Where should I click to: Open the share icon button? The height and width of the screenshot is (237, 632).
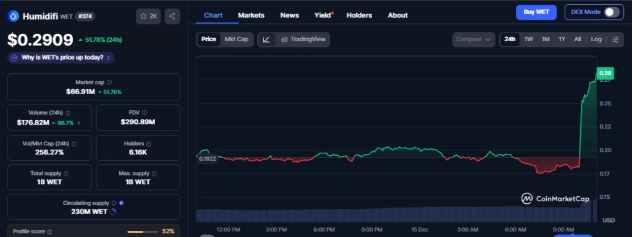click(x=172, y=16)
